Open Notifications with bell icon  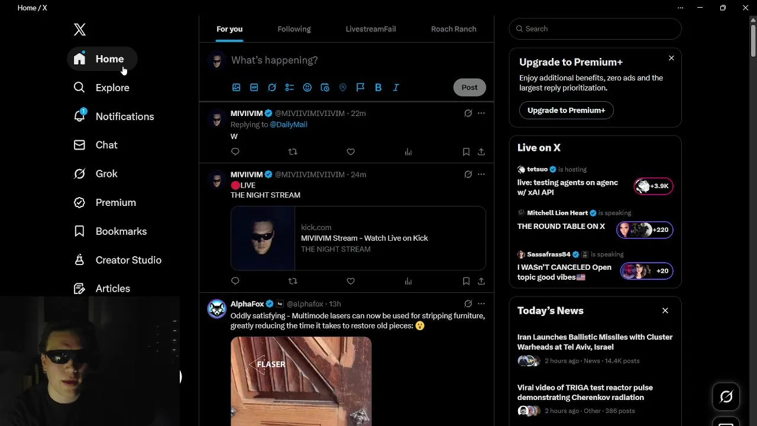click(x=114, y=117)
